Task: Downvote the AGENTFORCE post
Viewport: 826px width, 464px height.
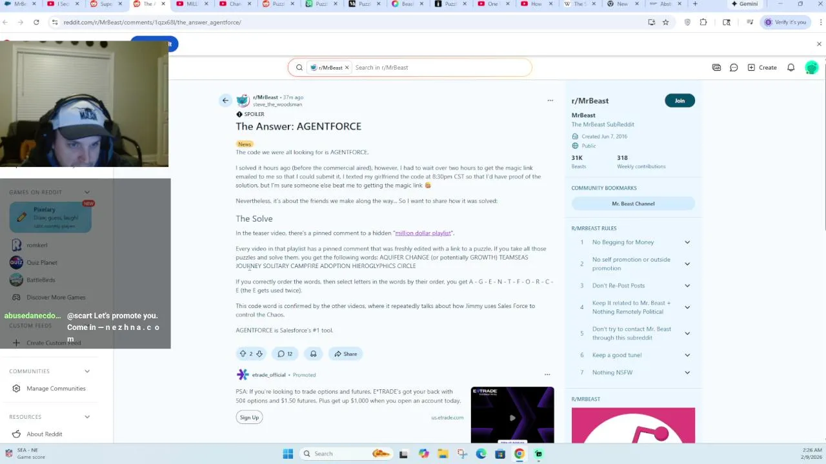Action: click(259, 354)
